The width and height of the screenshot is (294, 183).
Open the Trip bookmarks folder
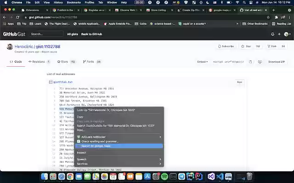tap(22, 24)
